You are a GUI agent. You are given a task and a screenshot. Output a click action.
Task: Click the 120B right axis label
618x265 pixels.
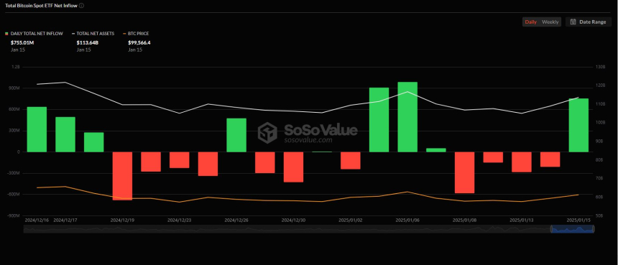coord(600,85)
